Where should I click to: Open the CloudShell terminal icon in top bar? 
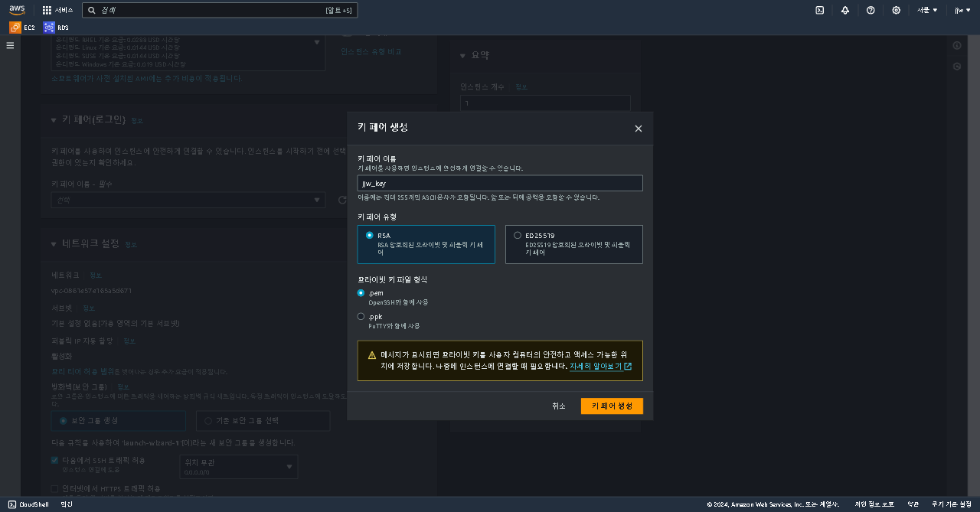click(x=819, y=10)
